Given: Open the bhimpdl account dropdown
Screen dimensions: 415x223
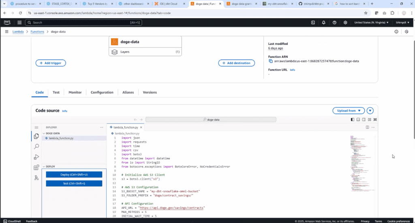Looking at the screenshot, I should pyautogui.click(x=402, y=22).
